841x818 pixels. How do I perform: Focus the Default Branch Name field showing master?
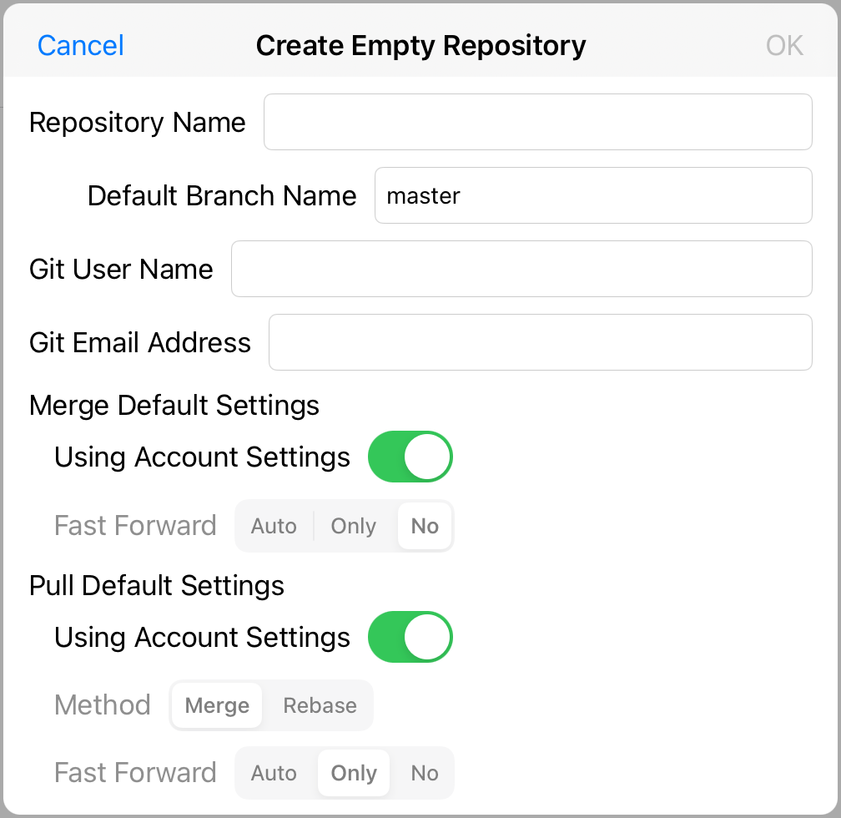pos(593,195)
